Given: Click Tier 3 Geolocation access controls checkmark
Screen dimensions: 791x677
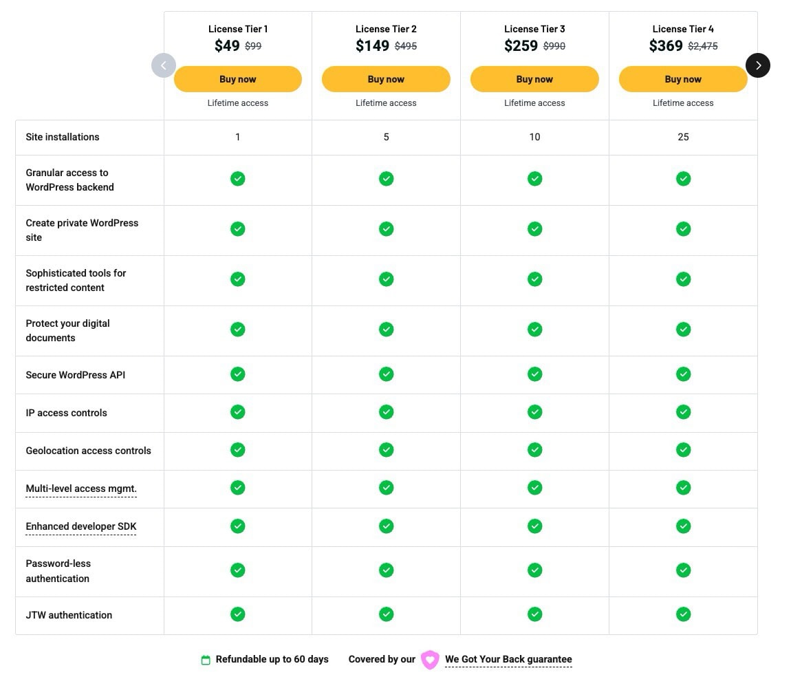Looking at the screenshot, I should (x=534, y=450).
